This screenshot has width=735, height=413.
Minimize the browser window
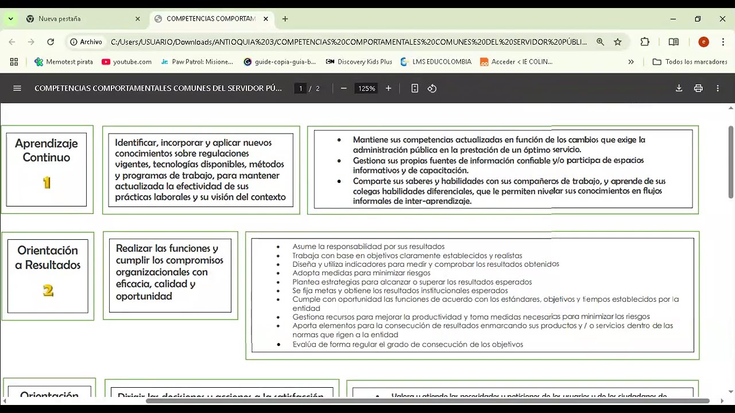[x=673, y=19]
